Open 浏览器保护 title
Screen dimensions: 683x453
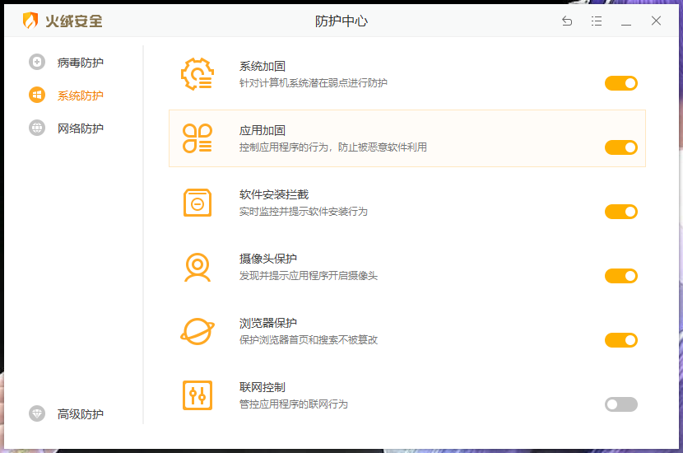[268, 323]
